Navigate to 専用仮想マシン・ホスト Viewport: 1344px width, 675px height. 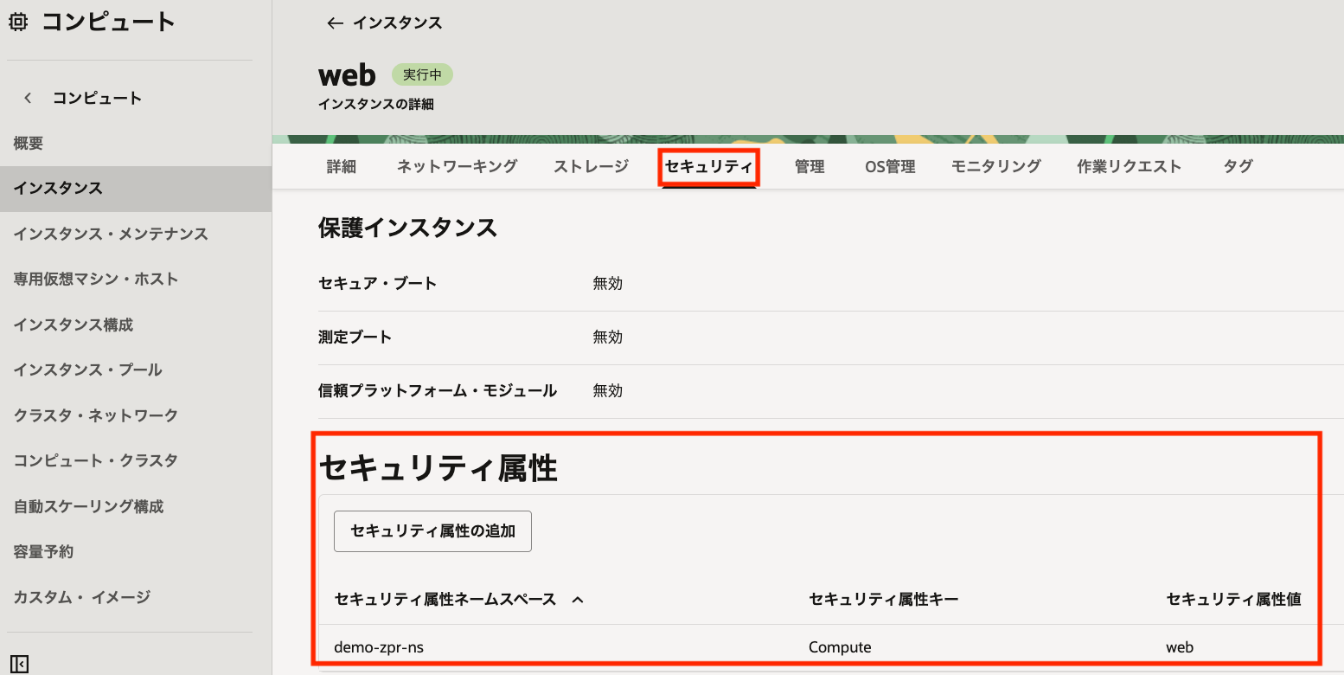pyautogui.click(x=96, y=279)
